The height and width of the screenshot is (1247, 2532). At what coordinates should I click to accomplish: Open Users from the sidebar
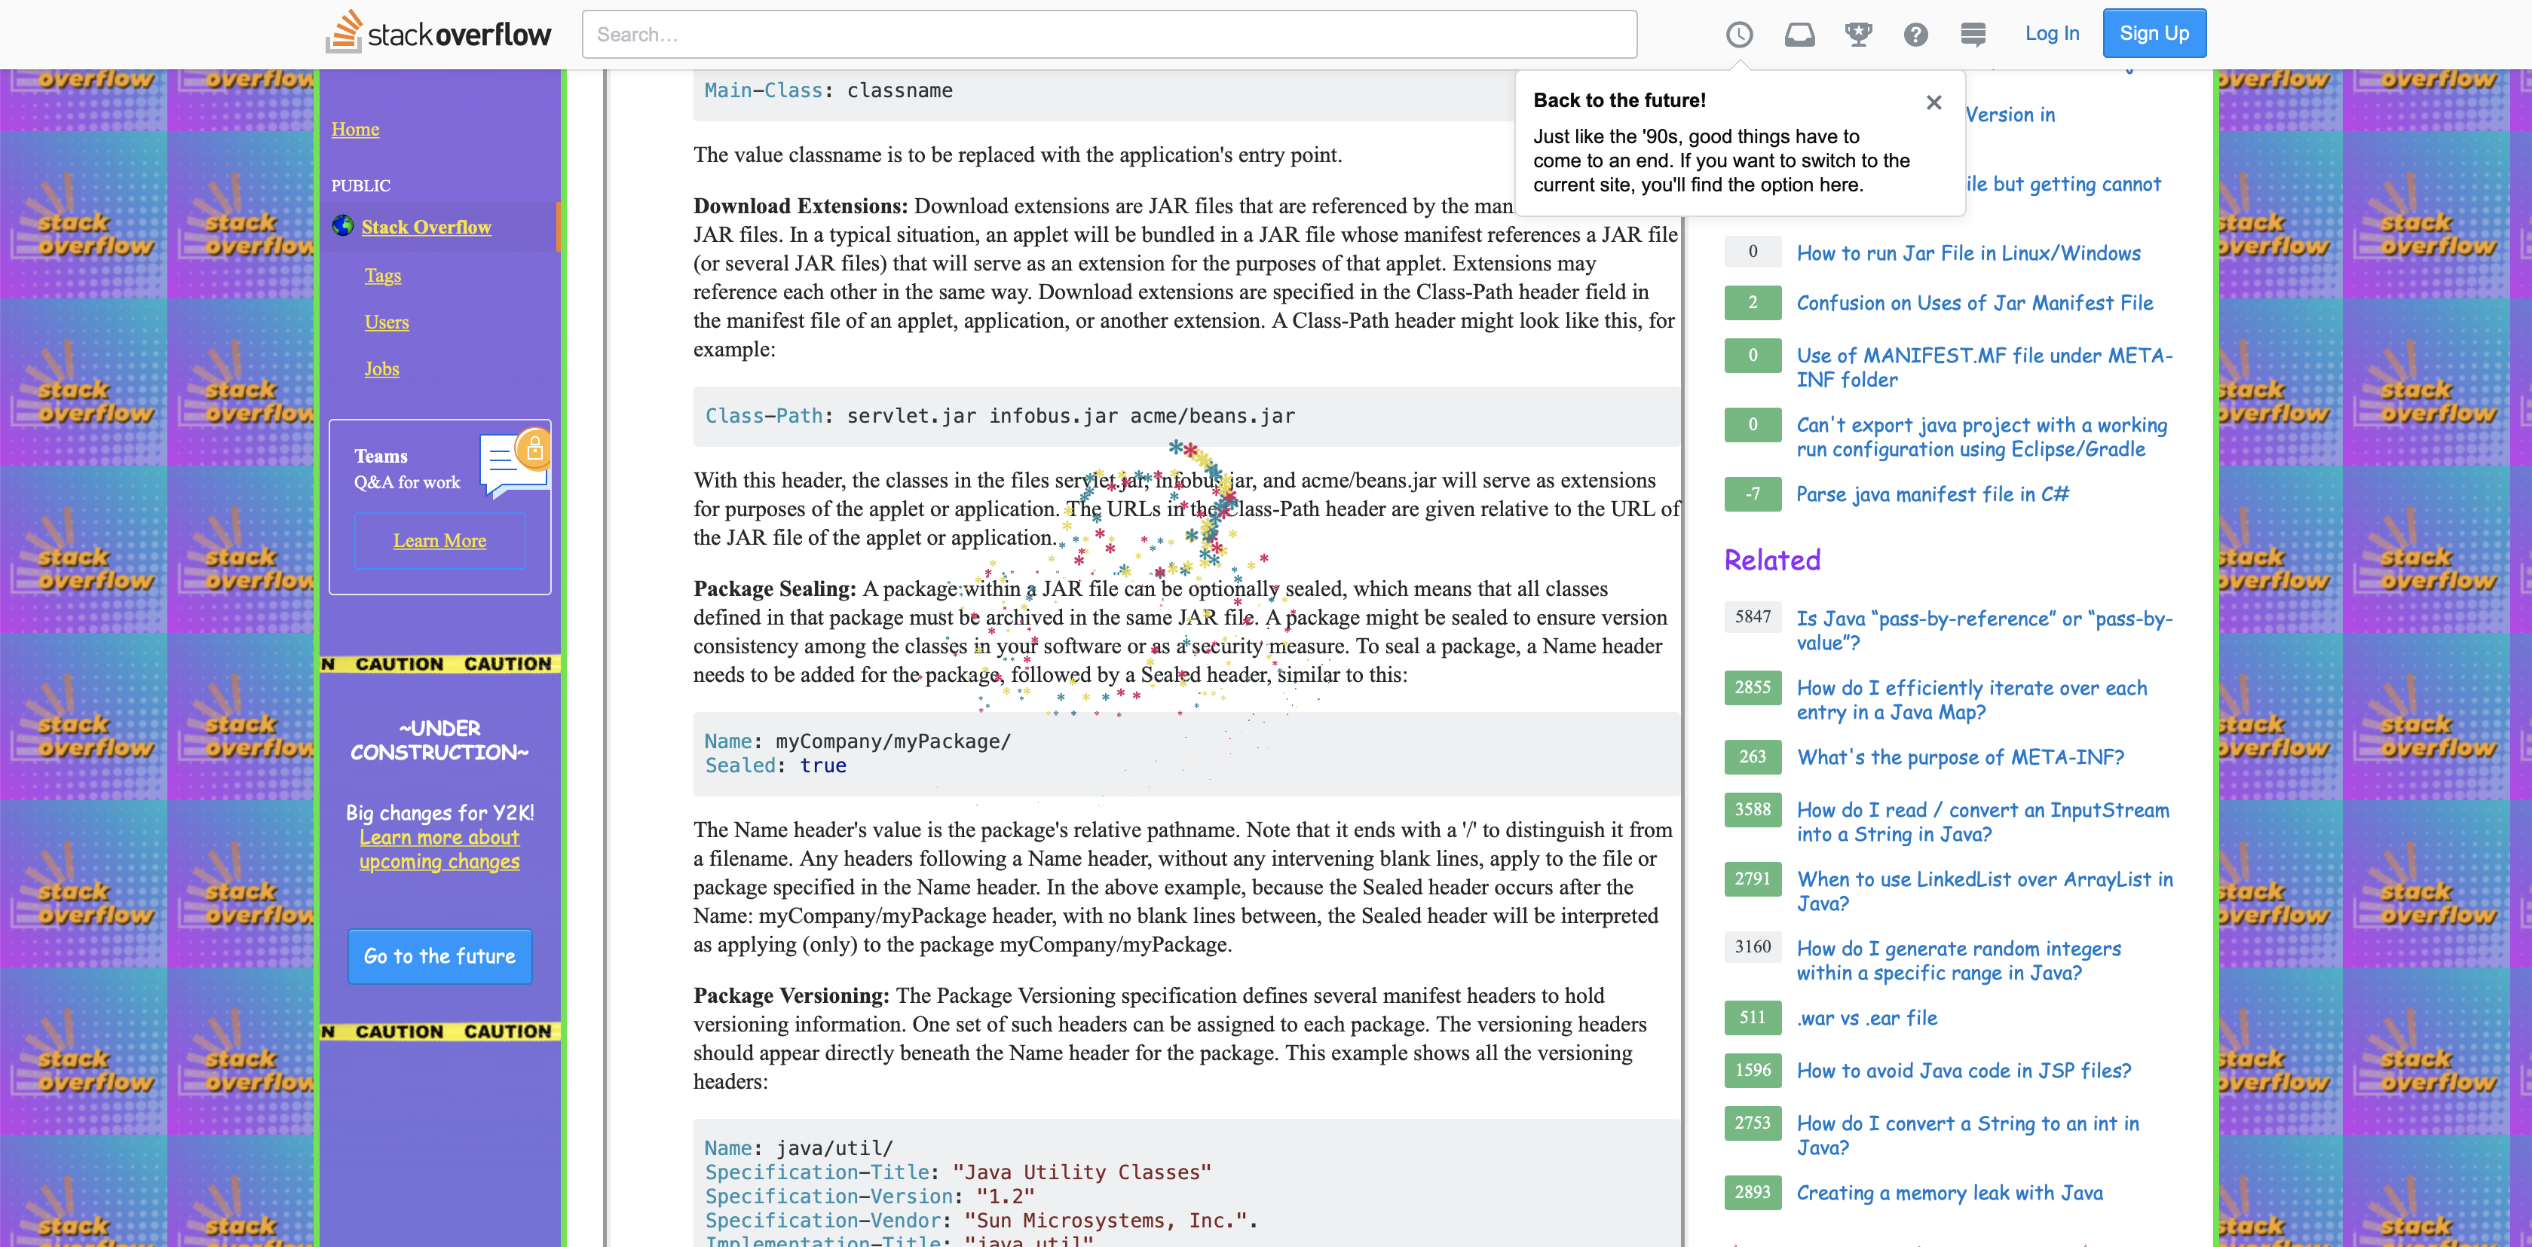[386, 322]
